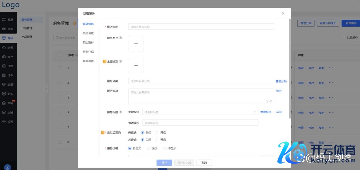Open the 订单 orders sidebar icon
The height and width of the screenshot is (170, 360).
pyautogui.click(x=4, y=75)
